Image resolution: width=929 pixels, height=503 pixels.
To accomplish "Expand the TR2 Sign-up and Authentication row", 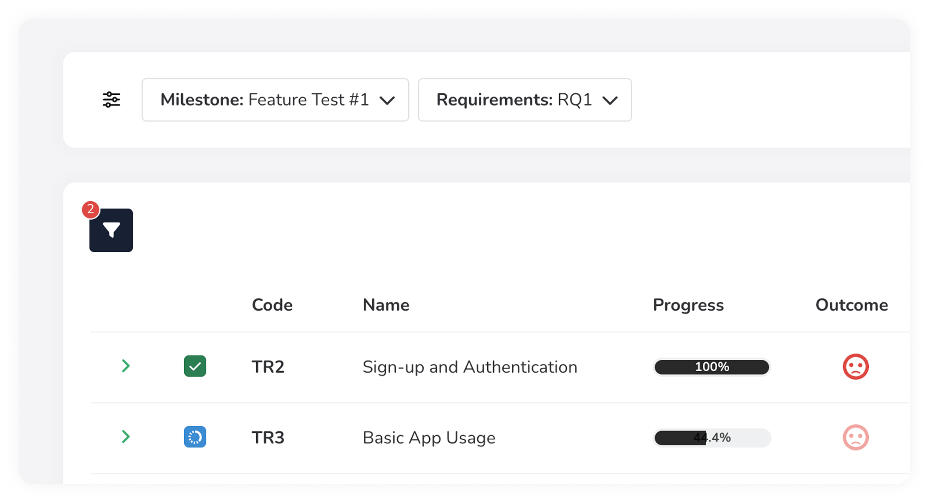I will 126,366.
